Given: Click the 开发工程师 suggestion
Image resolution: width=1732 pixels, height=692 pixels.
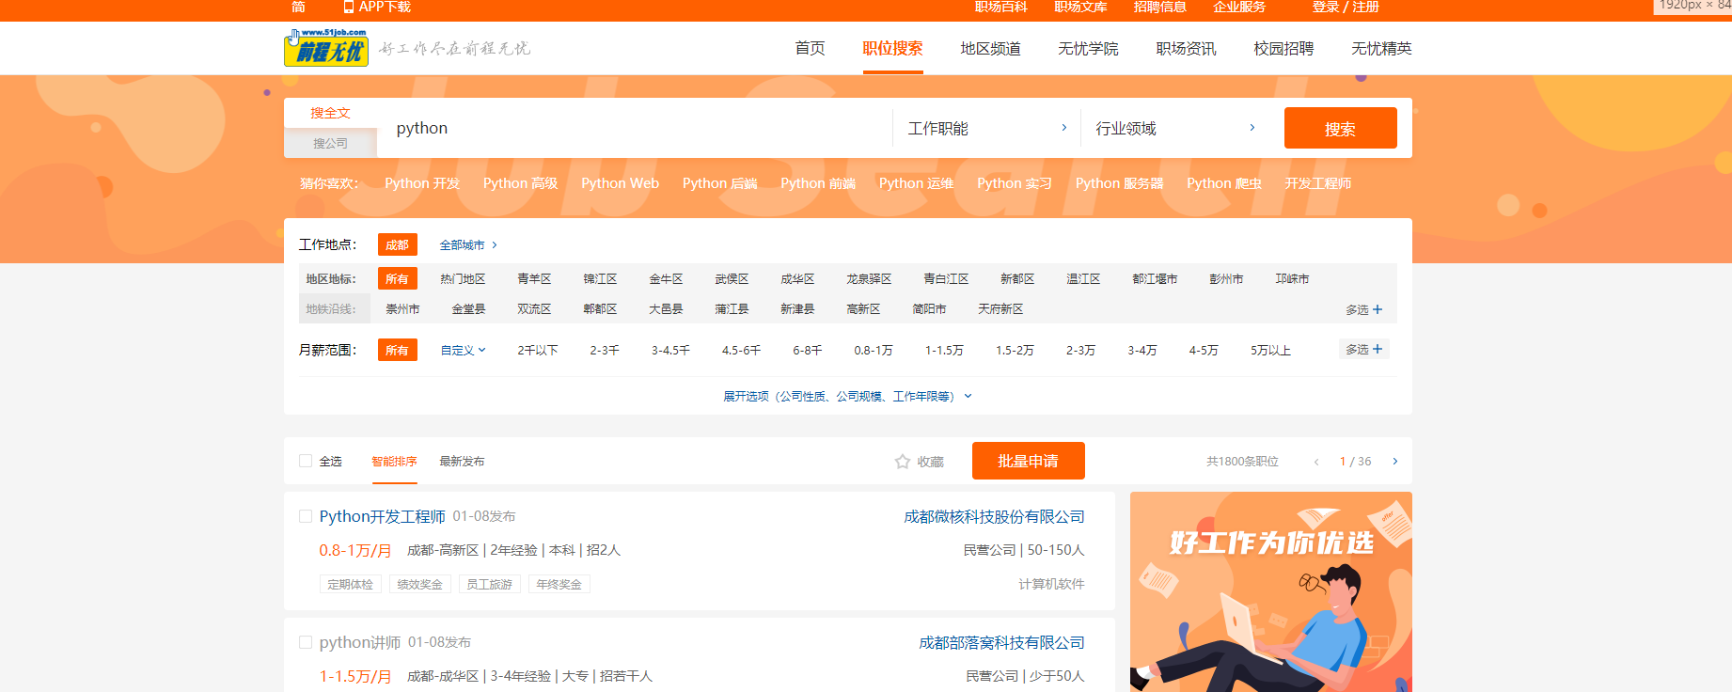Looking at the screenshot, I should pyautogui.click(x=1318, y=183).
